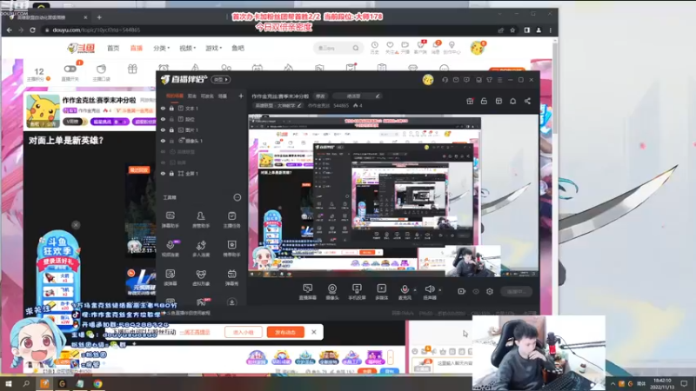The width and height of the screenshot is (696, 391).
Task: Toggle visibility of 文本 1 source
Action: [163, 108]
